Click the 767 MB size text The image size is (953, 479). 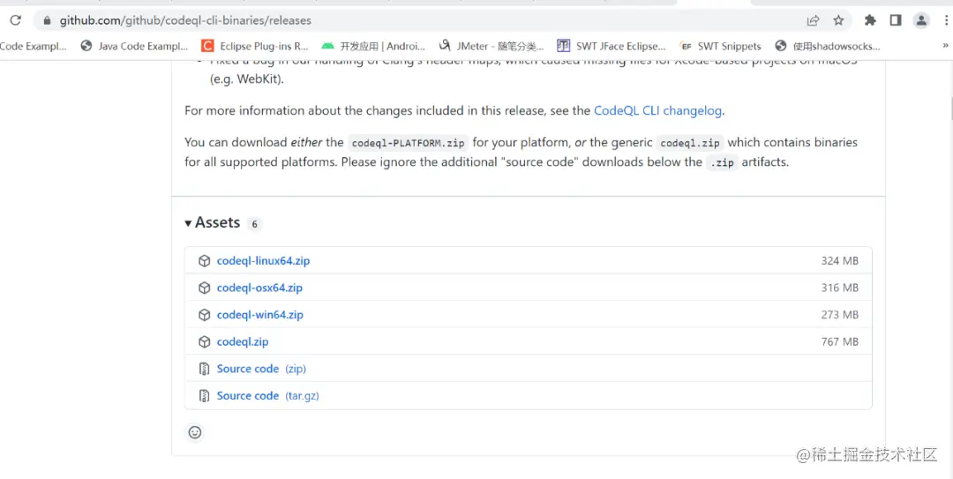(x=840, y=341)
